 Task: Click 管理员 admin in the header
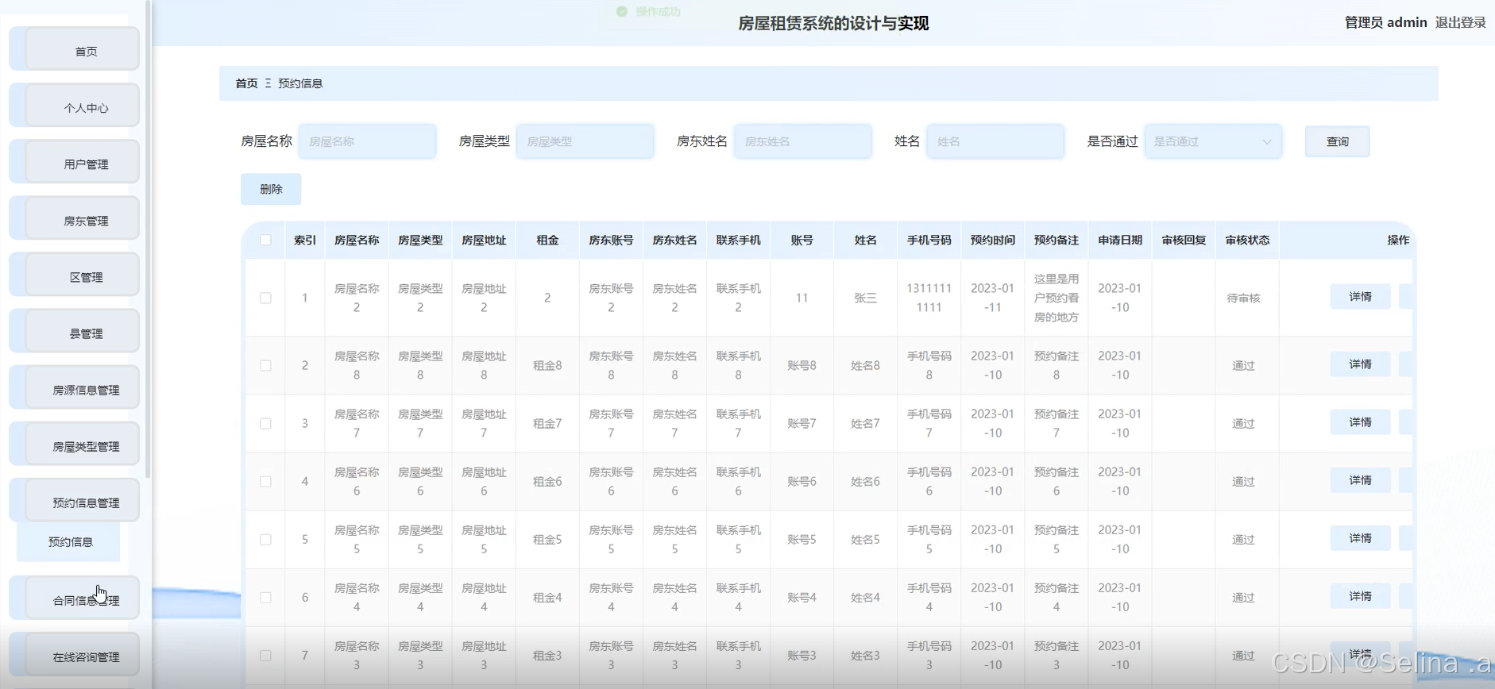[1385, 22]
